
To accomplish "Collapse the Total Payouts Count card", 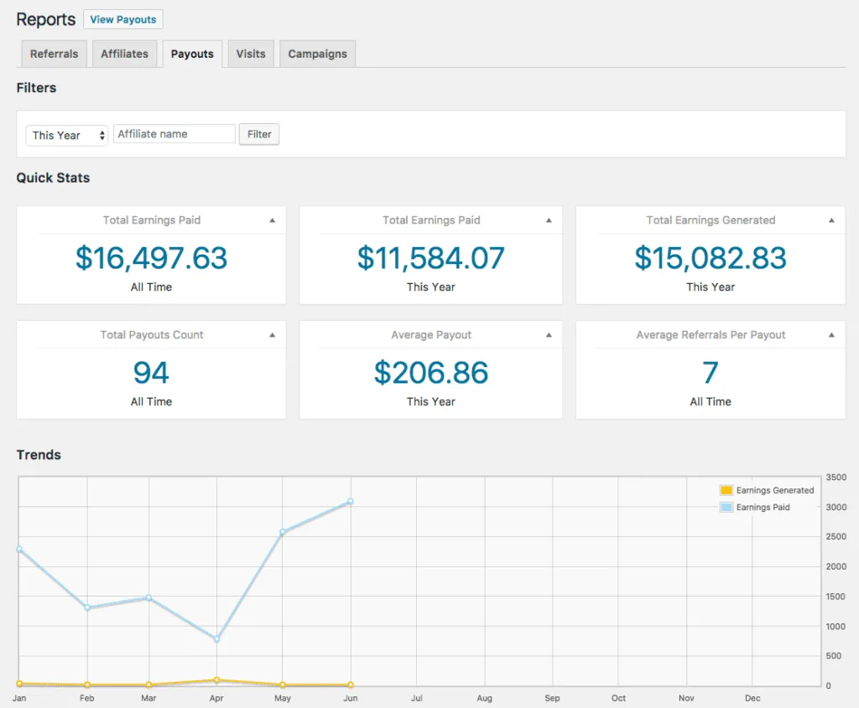I will point(273,334).
